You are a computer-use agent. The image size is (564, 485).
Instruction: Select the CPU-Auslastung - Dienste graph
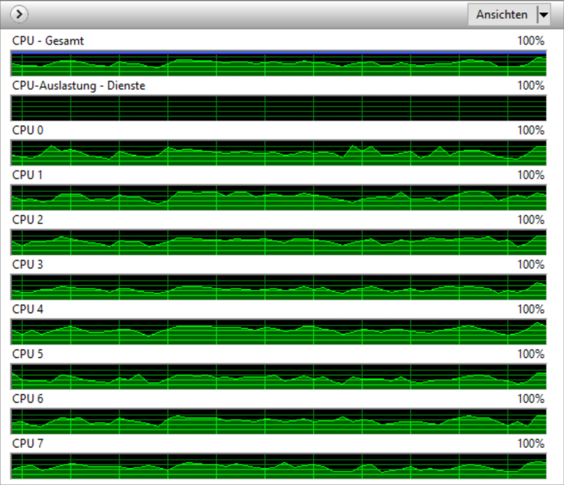pyautogui.click(x=279, y=108)
